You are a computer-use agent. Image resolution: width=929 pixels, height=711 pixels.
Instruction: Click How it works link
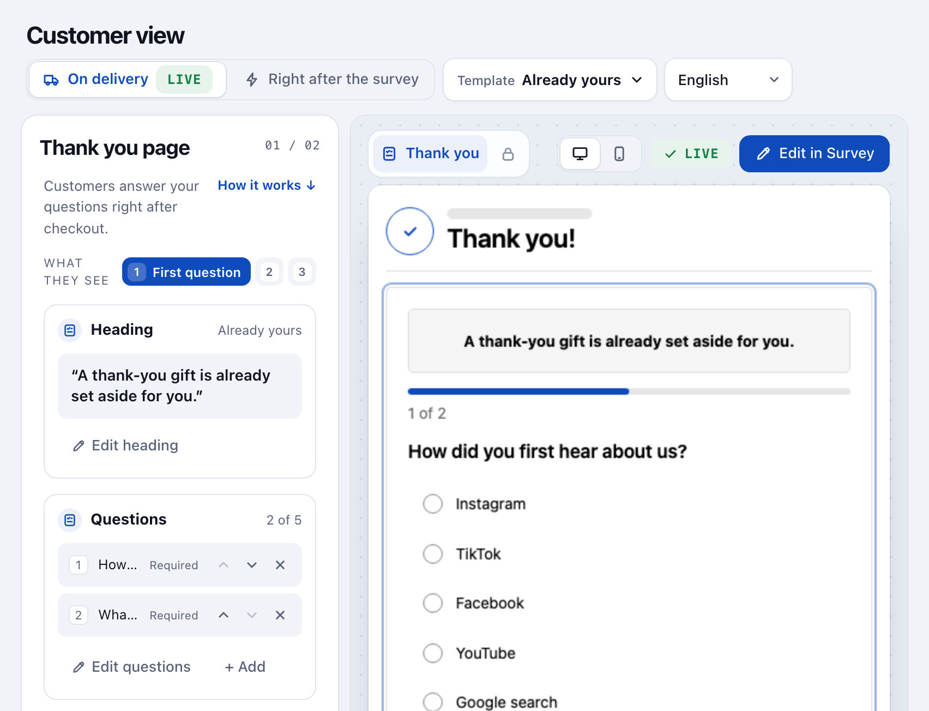click(267, 185)
